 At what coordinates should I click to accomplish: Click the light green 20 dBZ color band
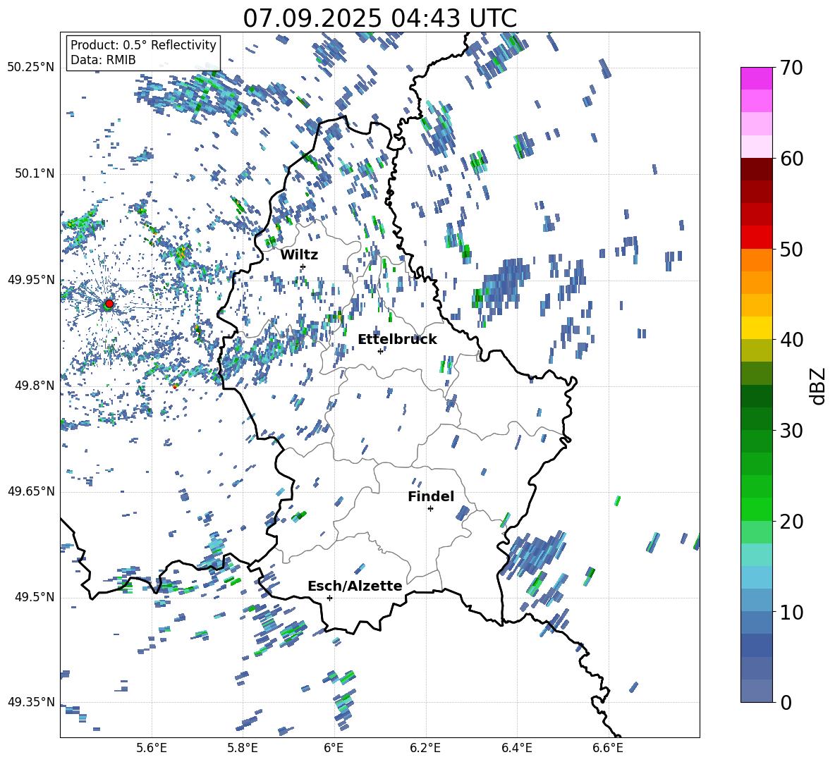pyautogui.click(x=756, y=532)
